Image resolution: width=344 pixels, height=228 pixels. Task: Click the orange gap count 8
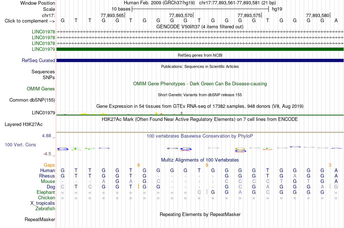[207, 165]
